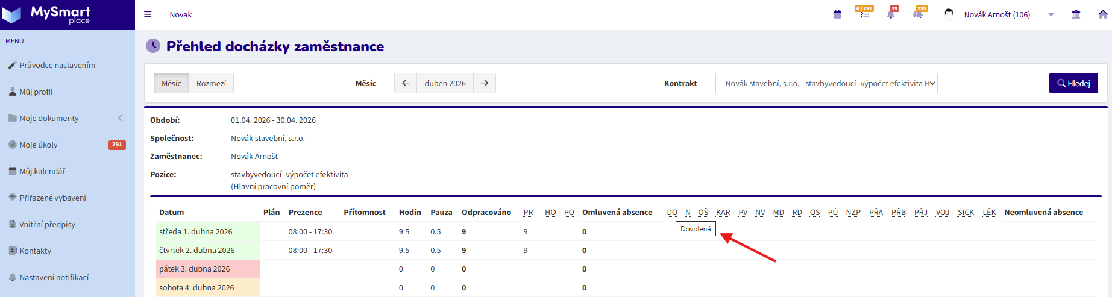Click the LÉK column abbreviation header

point(989,212)
